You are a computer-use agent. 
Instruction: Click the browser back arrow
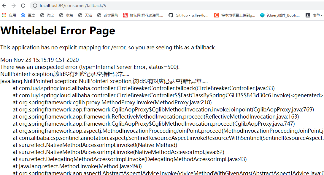4,6
